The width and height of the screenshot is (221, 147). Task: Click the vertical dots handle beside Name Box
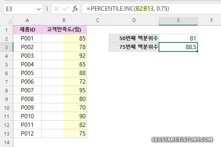pyautogui.click(x=47, y=9)
